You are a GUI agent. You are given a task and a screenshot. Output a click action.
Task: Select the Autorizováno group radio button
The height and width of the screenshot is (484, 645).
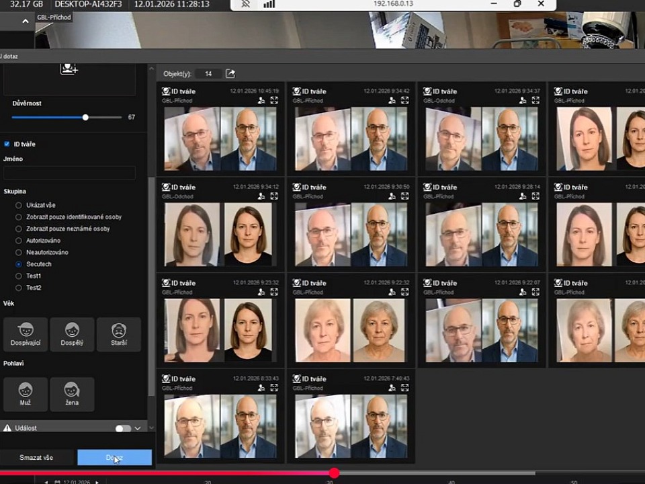tap(19, 240)
